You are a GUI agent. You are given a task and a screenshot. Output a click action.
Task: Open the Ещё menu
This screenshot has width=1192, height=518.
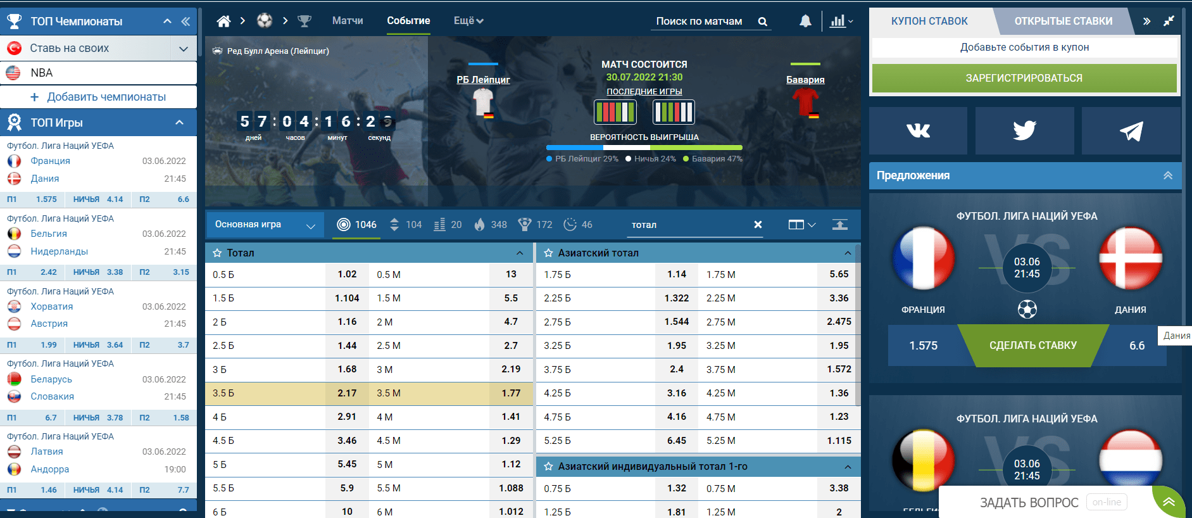(x=468, y=21)
